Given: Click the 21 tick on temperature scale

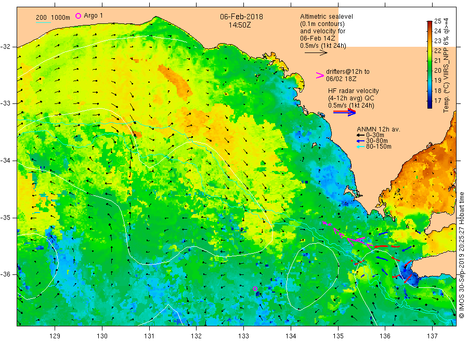Looking at the screenshot, I should tap(437, 61).
